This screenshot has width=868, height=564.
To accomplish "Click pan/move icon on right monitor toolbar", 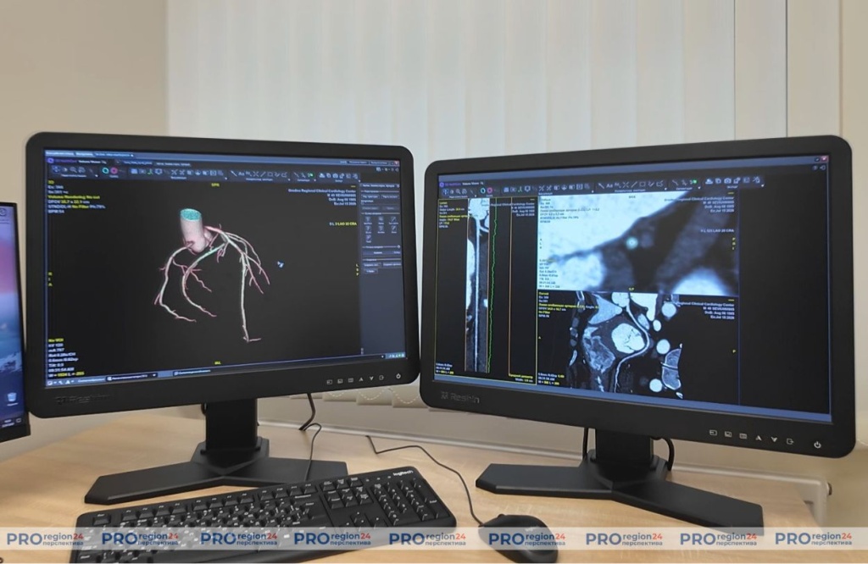I will 446,191.
